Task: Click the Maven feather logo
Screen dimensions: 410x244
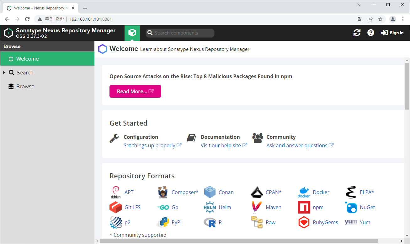Action: pyautogui.click(x=257, y=207)
